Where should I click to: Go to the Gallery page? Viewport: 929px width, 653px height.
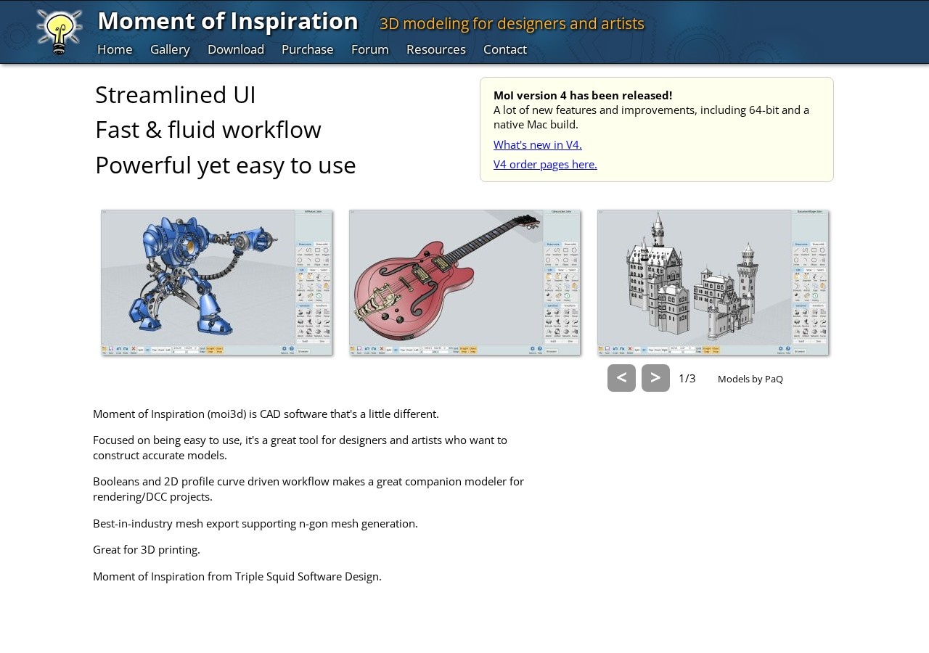pyautogui.click(x=170, y=49)
